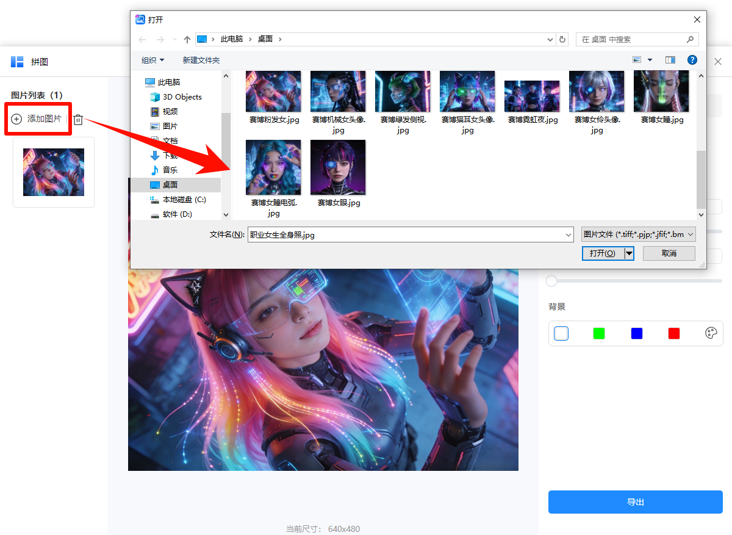Click the 导出 button
This screenshot has width=732, height=535.
click(635, 501)
